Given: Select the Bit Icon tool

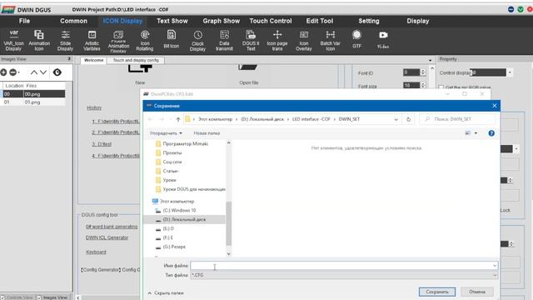Looking at the screenshot, I should pyautogui.click(x=172, y=39).
